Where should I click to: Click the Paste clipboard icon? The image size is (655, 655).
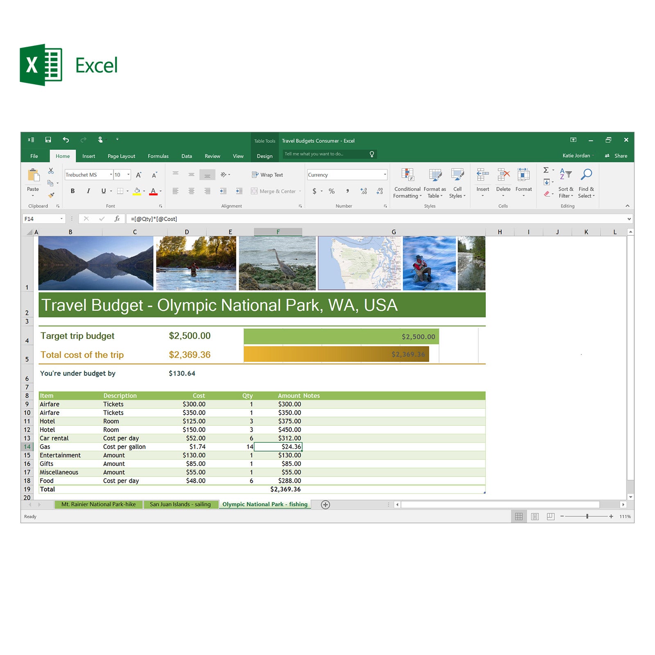click(x=33, y=175)
